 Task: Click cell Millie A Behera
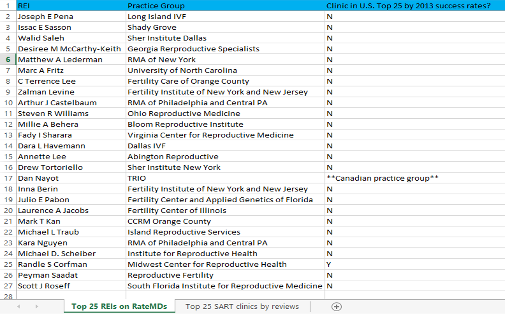point(71,124)
